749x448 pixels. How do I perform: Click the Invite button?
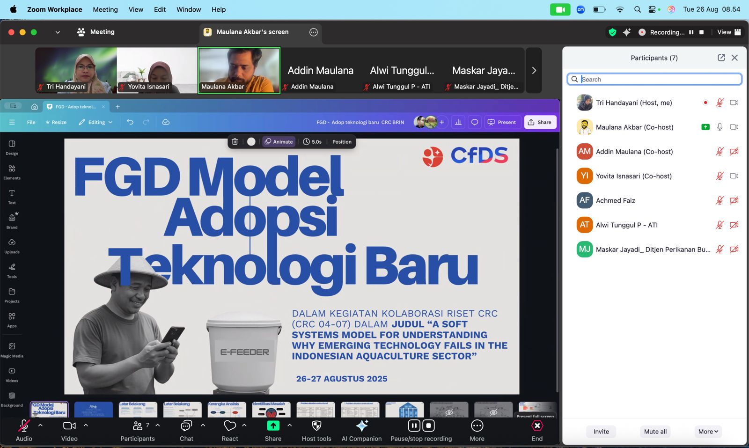pyautogui.click(x=601, y=432)
